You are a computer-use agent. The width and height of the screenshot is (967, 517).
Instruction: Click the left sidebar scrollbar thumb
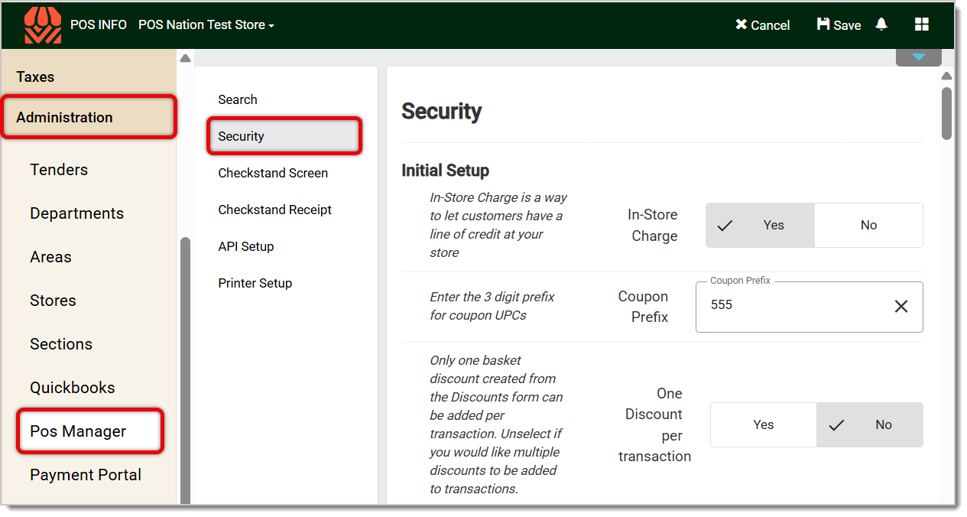tap(185, 370)
